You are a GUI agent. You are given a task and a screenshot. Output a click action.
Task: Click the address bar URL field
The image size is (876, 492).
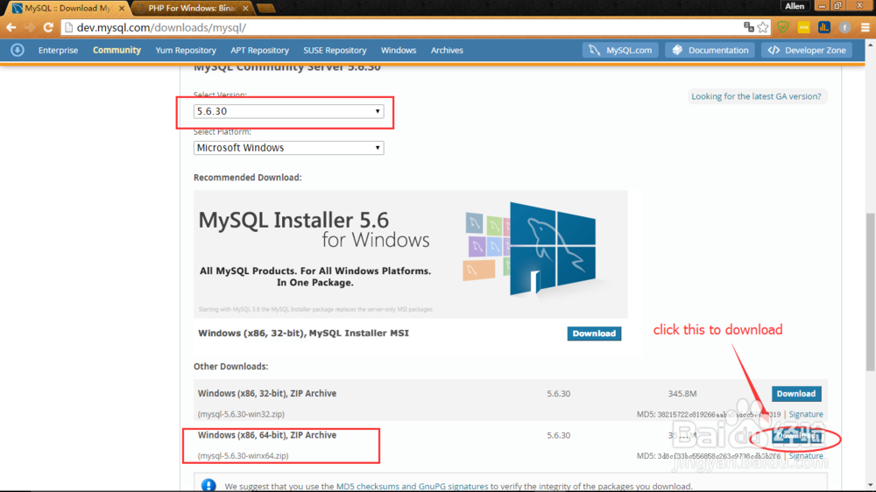[x=402, y=27]
